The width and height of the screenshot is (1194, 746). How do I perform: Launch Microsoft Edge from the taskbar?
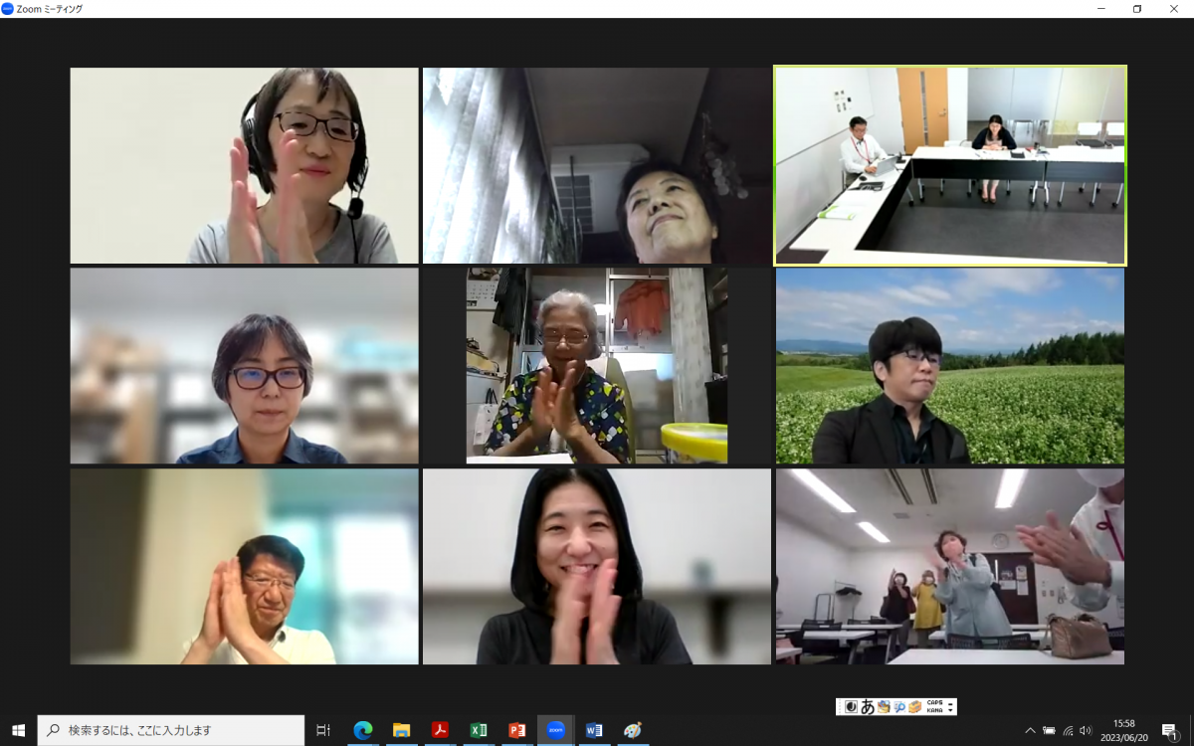click(x=362, y=730)
